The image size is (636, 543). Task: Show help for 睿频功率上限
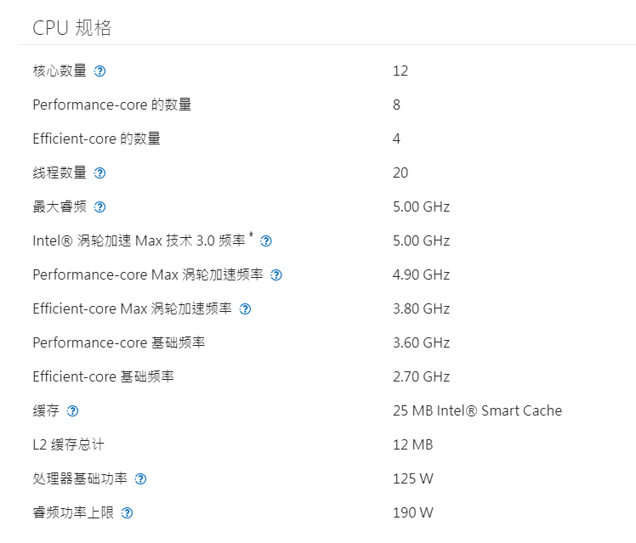127,513
